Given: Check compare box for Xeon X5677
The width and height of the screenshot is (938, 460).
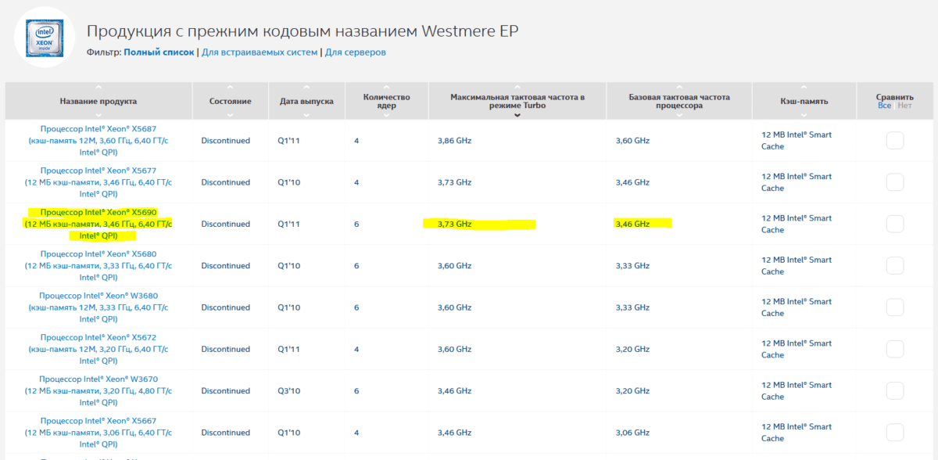Looking at the screenshot, I should pyautogui.click(x=895, y=182).
